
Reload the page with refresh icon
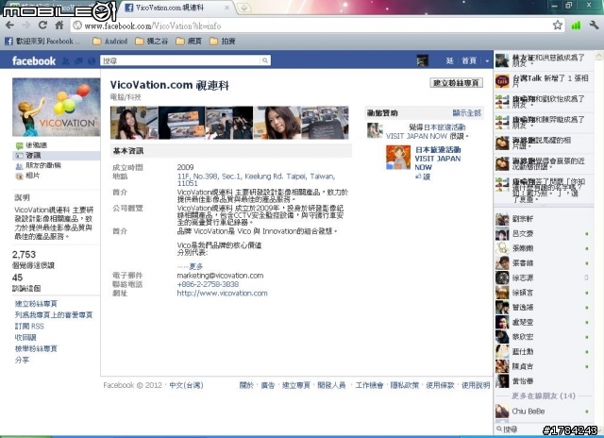42,25
